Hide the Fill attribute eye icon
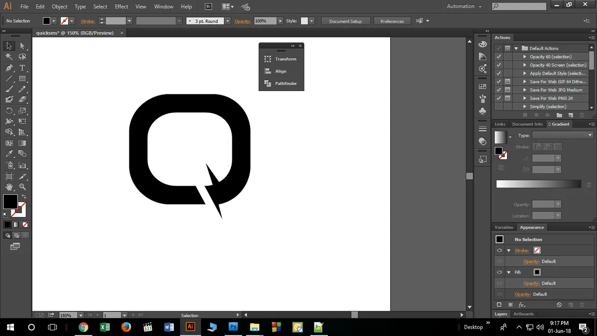 [x=500, y=272]
